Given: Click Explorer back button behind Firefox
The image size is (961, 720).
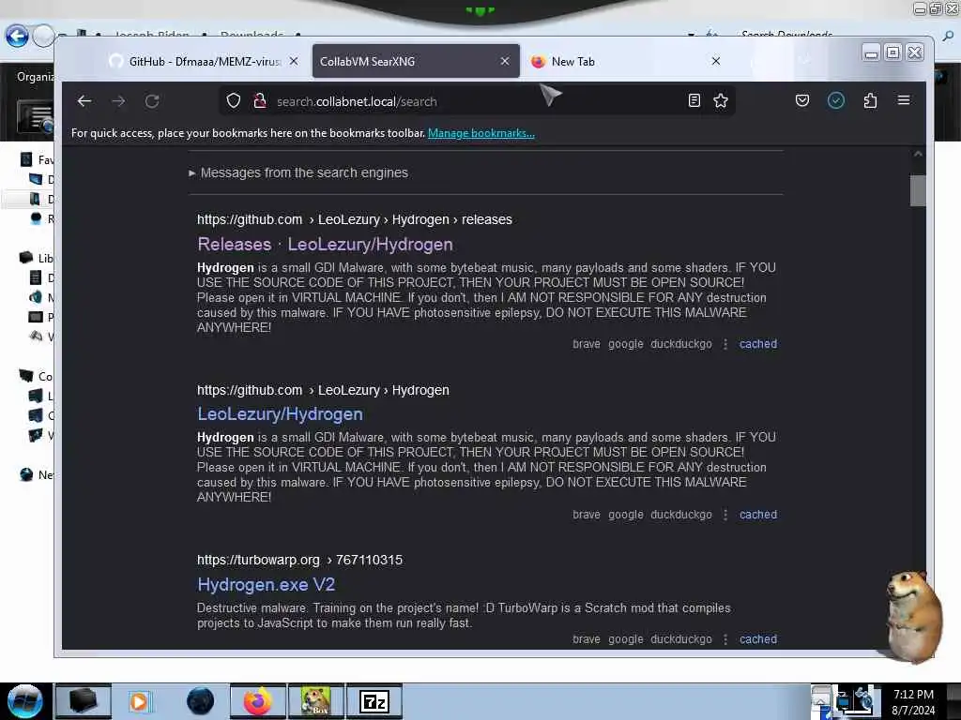Looking at the screenshot, I should (x=17, y=37).
